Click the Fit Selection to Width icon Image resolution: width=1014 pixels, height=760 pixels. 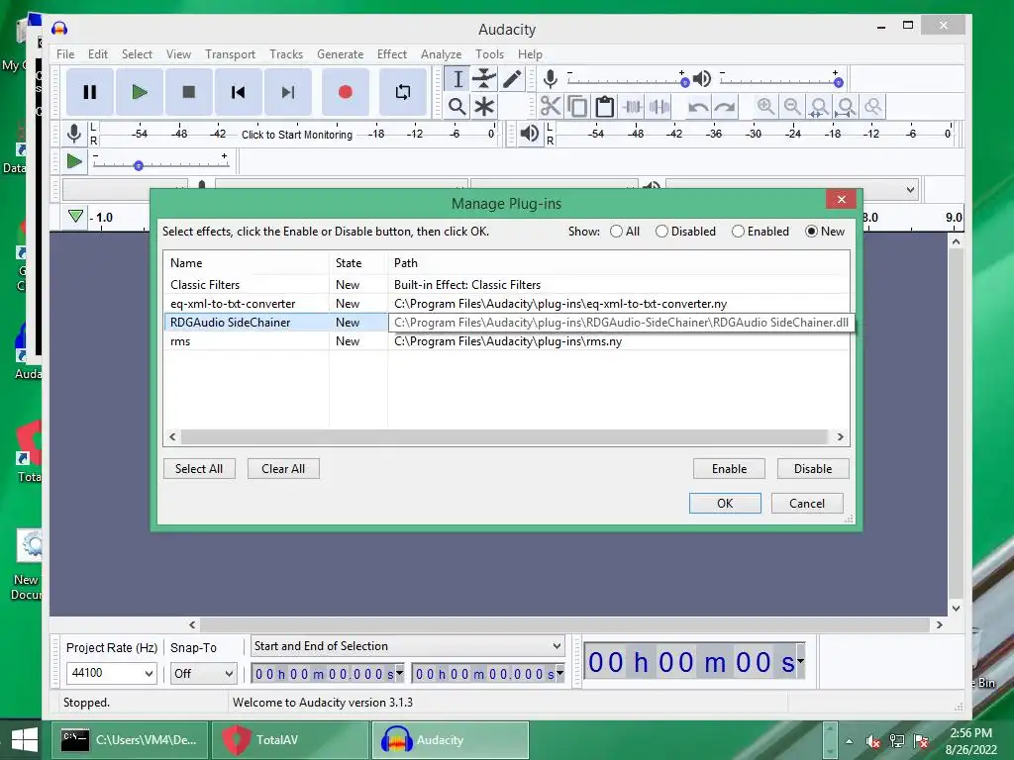click(819, 106)
